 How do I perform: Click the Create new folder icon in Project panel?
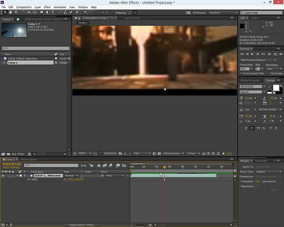point(9,154)
